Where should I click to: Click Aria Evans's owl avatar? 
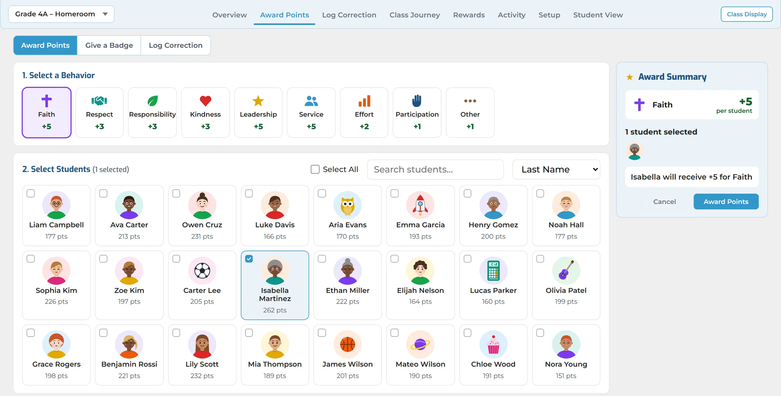(348, 205)
